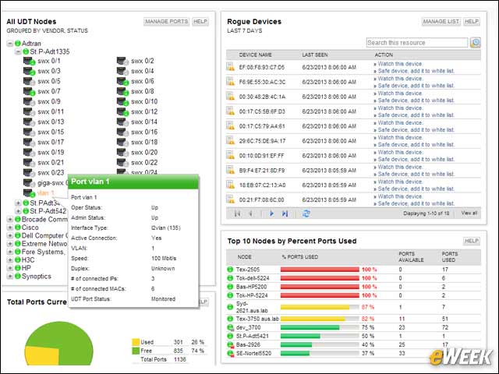Click the vlan 1 port icon
The image size is (499, 374).
click(x=29, y=193)
